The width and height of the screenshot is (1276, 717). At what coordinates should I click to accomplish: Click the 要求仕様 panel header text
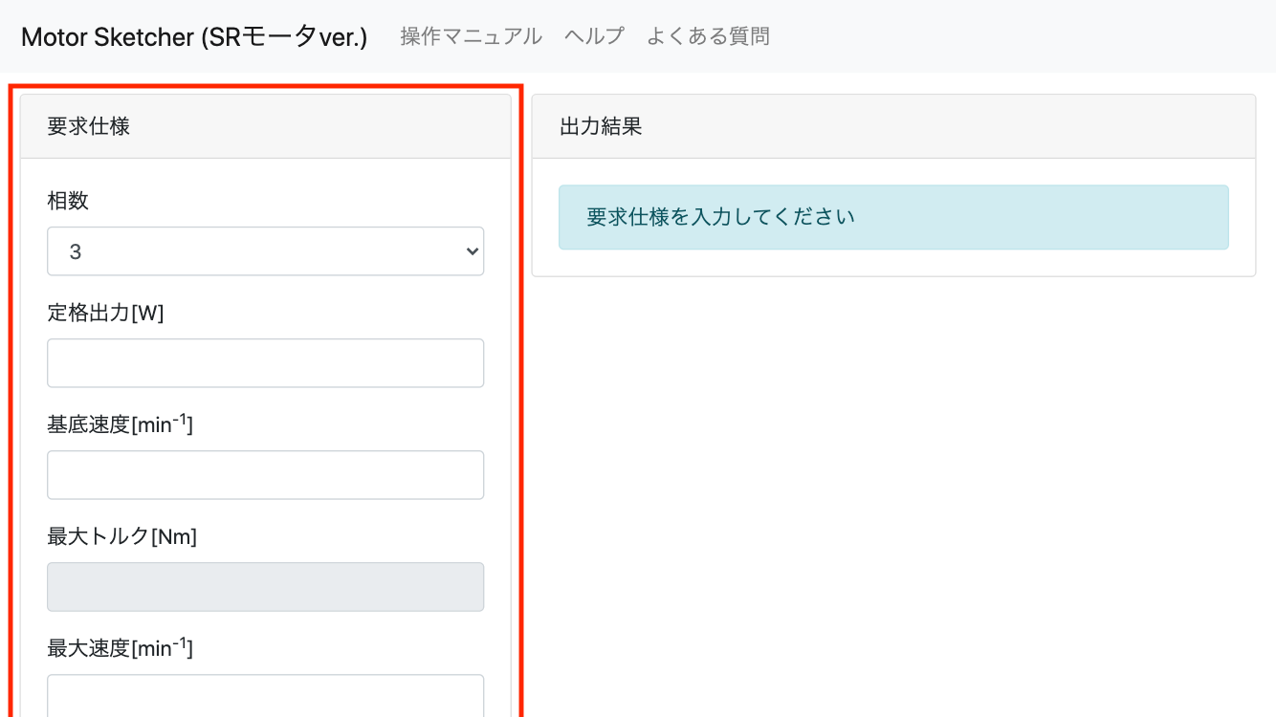89,126
